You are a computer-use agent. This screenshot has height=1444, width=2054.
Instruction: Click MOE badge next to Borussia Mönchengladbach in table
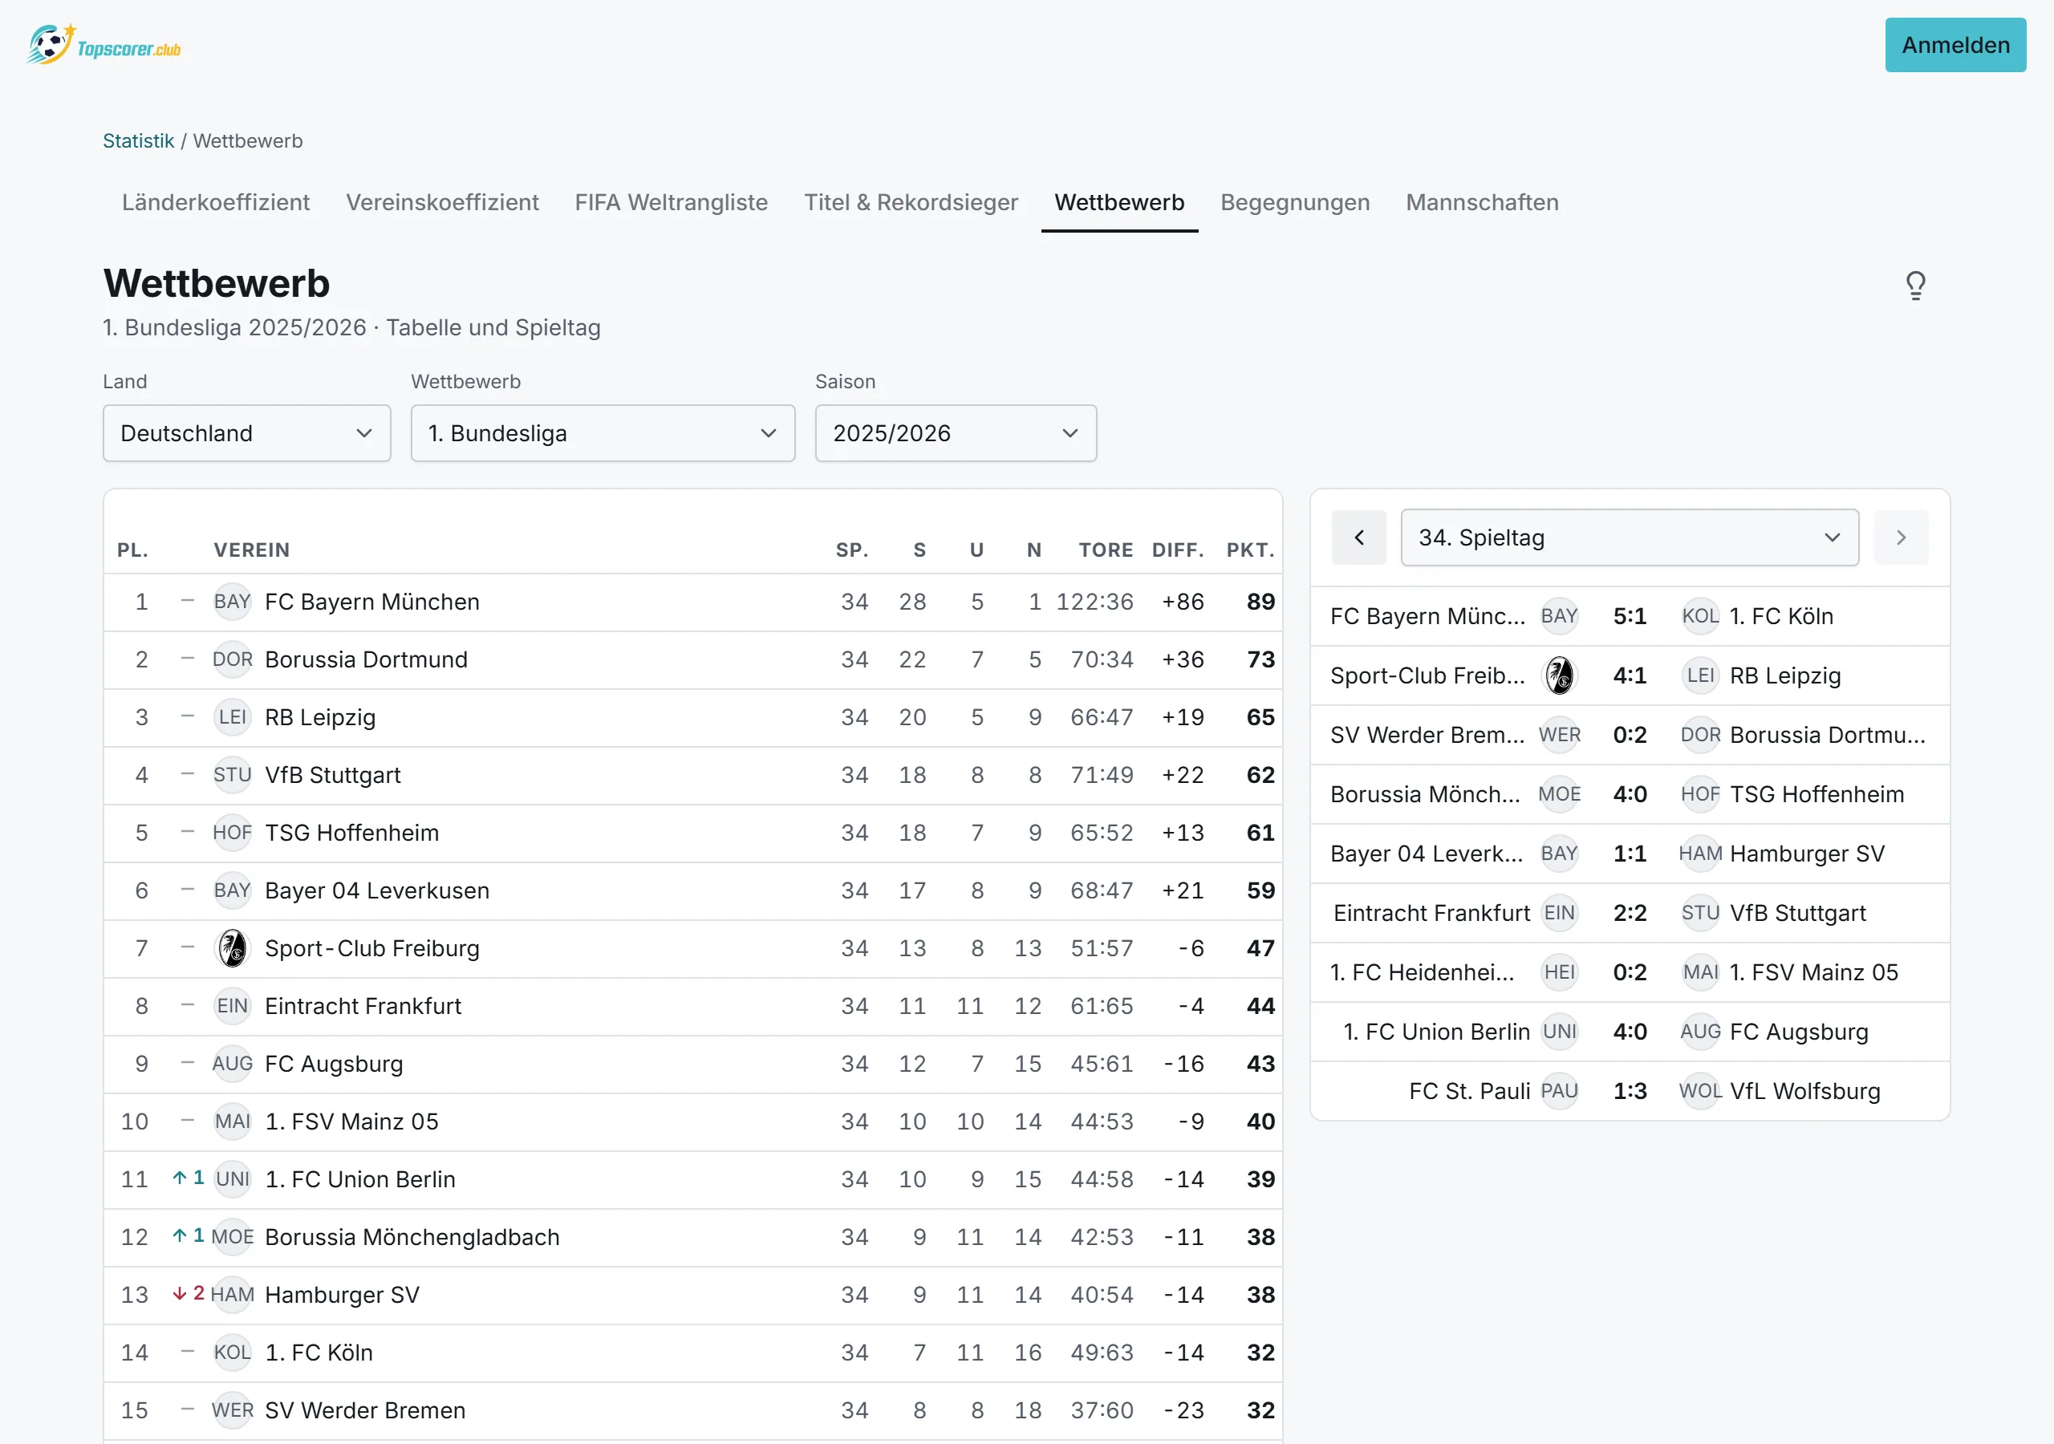[x=233, y=1237]
